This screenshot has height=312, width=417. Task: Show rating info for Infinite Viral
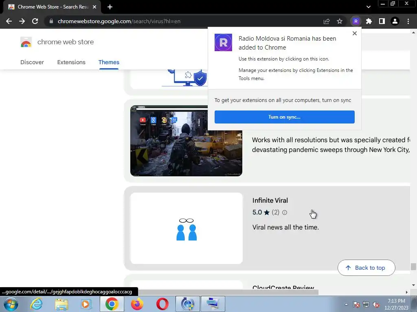coord(285,212)
